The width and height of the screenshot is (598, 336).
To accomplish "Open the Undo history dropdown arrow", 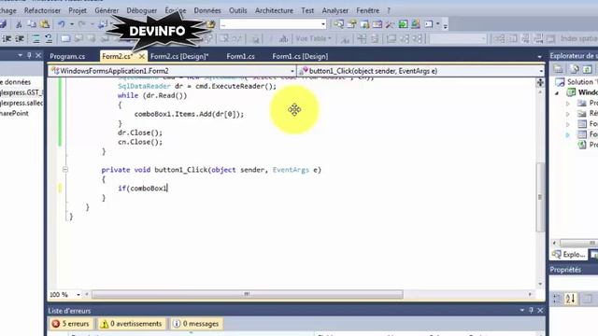I will (71, 24).
